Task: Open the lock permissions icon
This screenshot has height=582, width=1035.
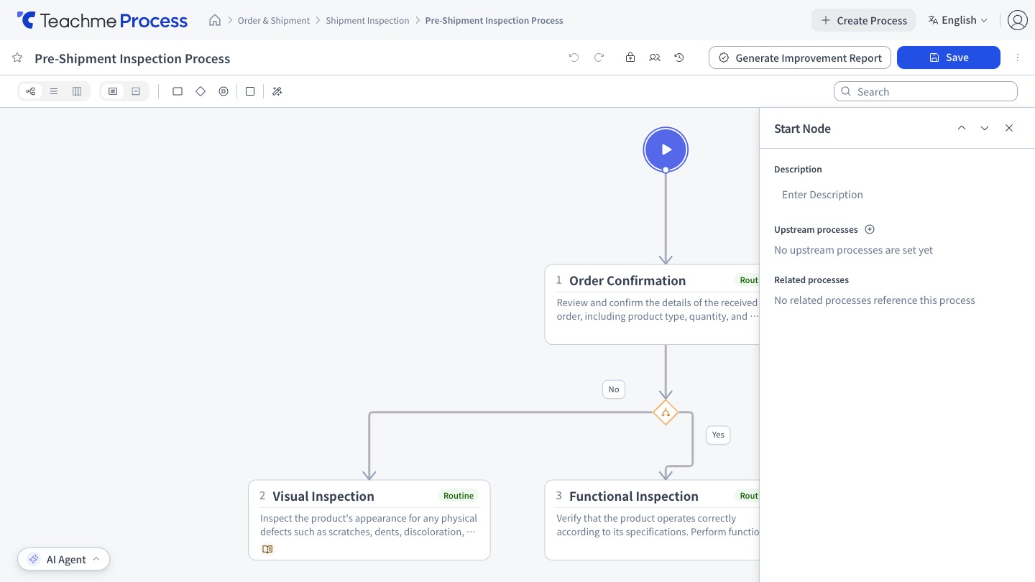Action: [630, 57]
